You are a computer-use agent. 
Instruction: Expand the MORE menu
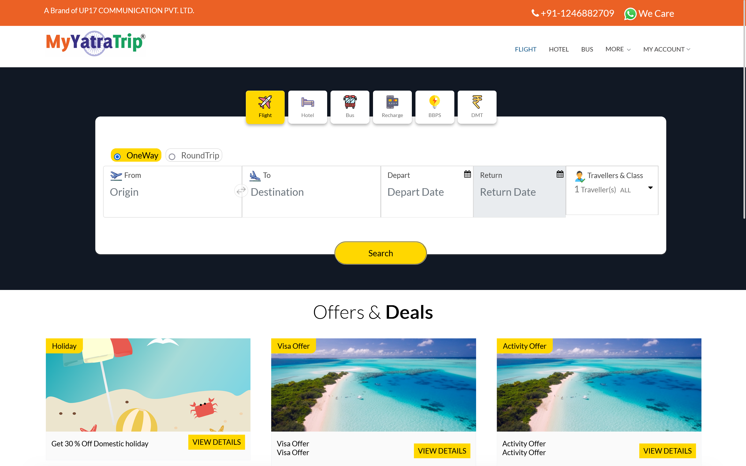pos(618,49)
